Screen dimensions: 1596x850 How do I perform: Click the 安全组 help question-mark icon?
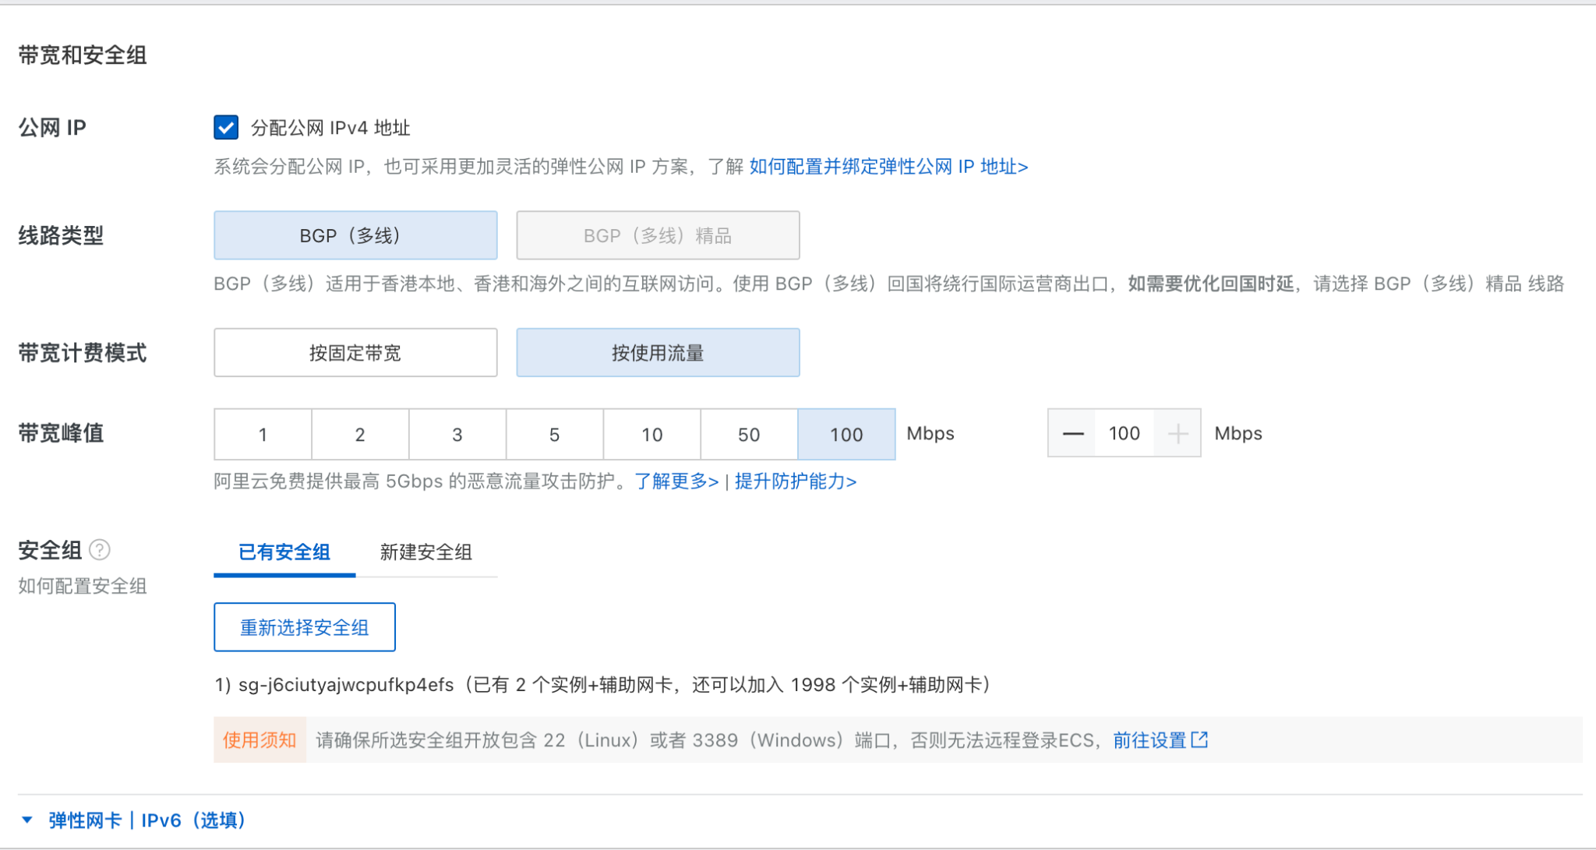pyautogui.click(x=100, y=550)
